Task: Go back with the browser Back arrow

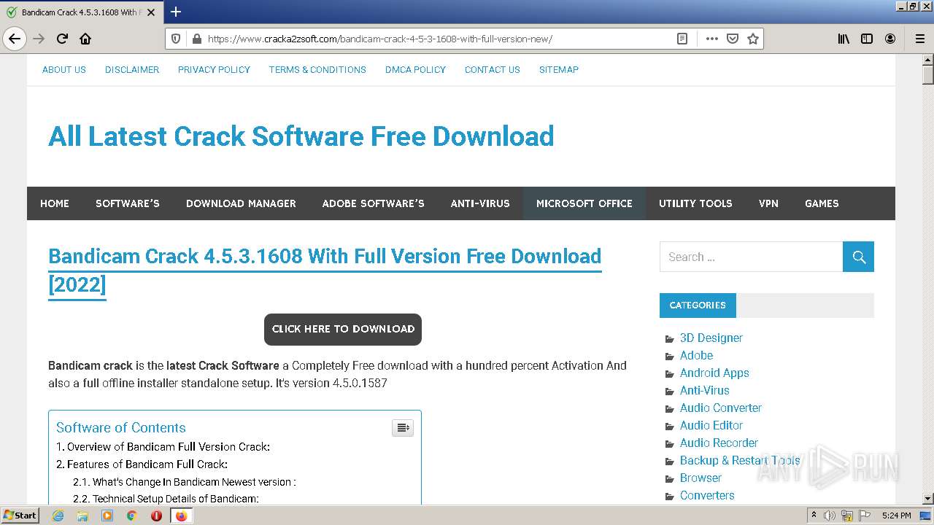Action: [15, 39]
